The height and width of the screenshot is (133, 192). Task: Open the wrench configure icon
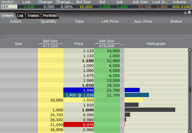pos(185,12)
